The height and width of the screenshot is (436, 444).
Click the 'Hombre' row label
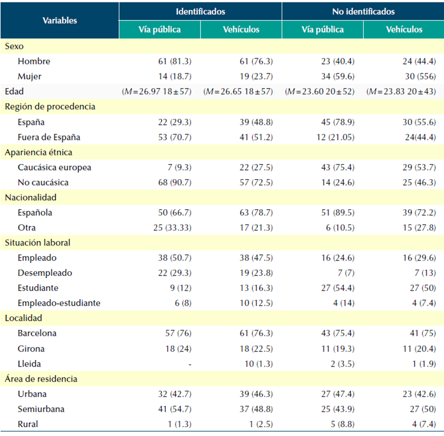click(34, 61)
